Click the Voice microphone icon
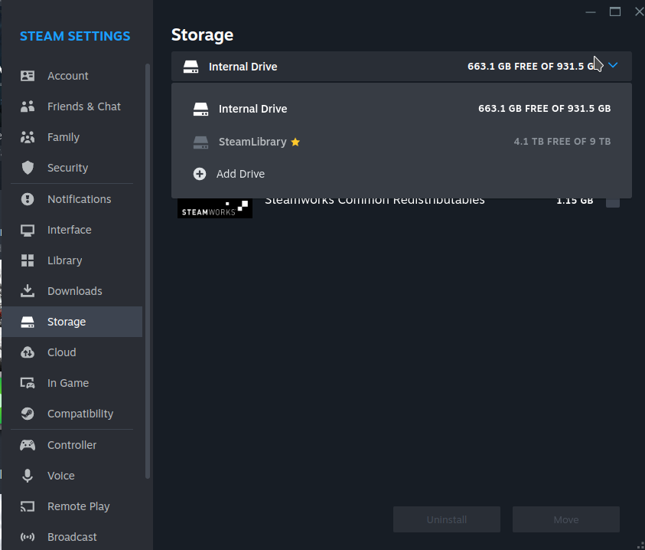The width and height of the screenshot is (645, 550). click(x=28, y=476)
